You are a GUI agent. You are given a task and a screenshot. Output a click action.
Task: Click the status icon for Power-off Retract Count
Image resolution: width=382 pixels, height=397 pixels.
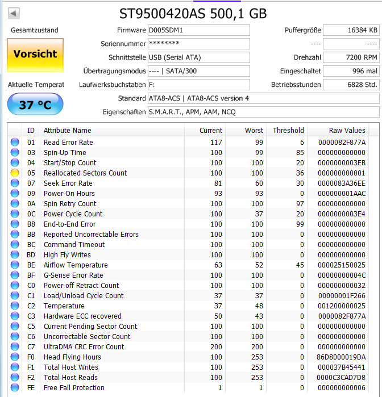pos(15,285)
